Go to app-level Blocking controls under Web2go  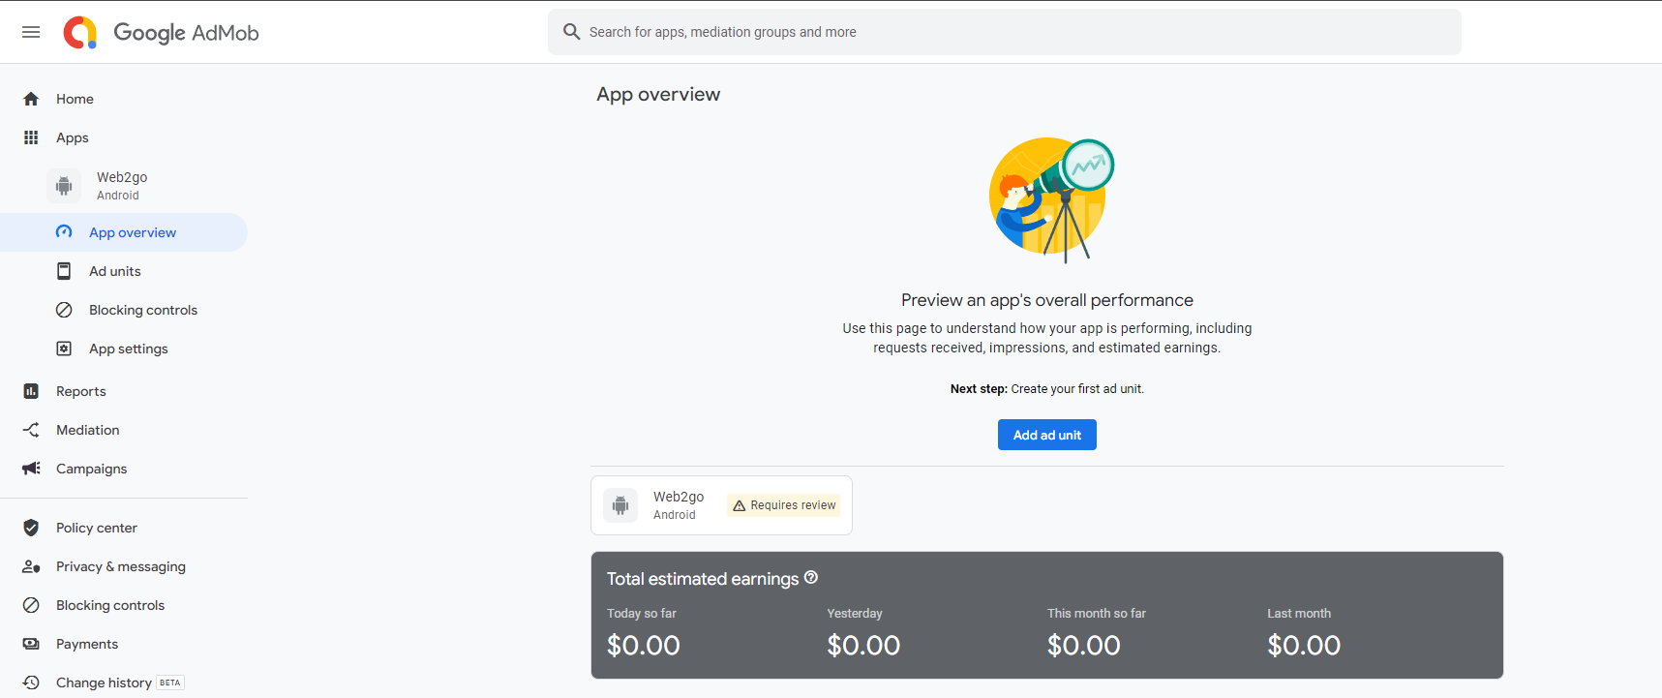(x=143, y=310)
